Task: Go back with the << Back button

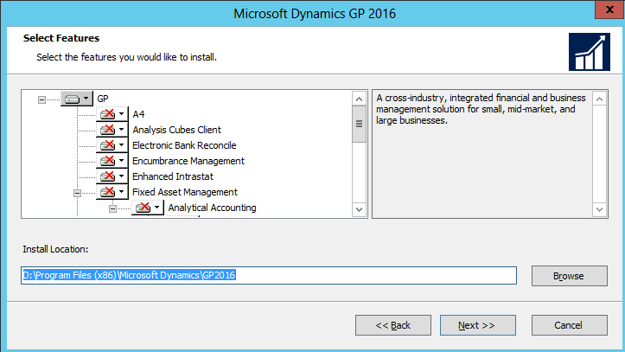Action: [393, 325]
